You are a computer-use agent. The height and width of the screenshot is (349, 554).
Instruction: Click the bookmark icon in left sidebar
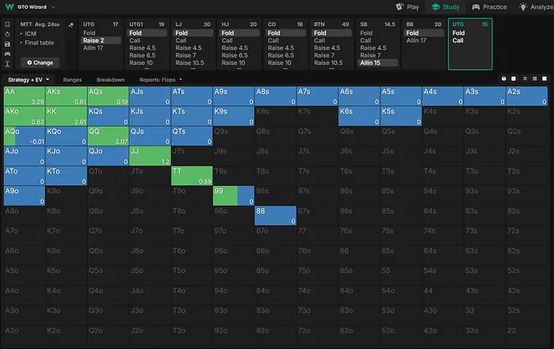pos(7,25)
